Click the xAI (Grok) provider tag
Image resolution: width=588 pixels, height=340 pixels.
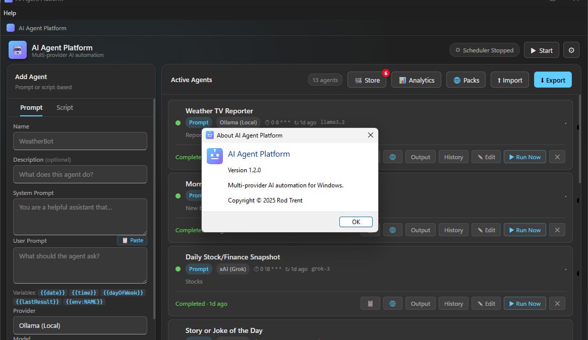point(233,269)
